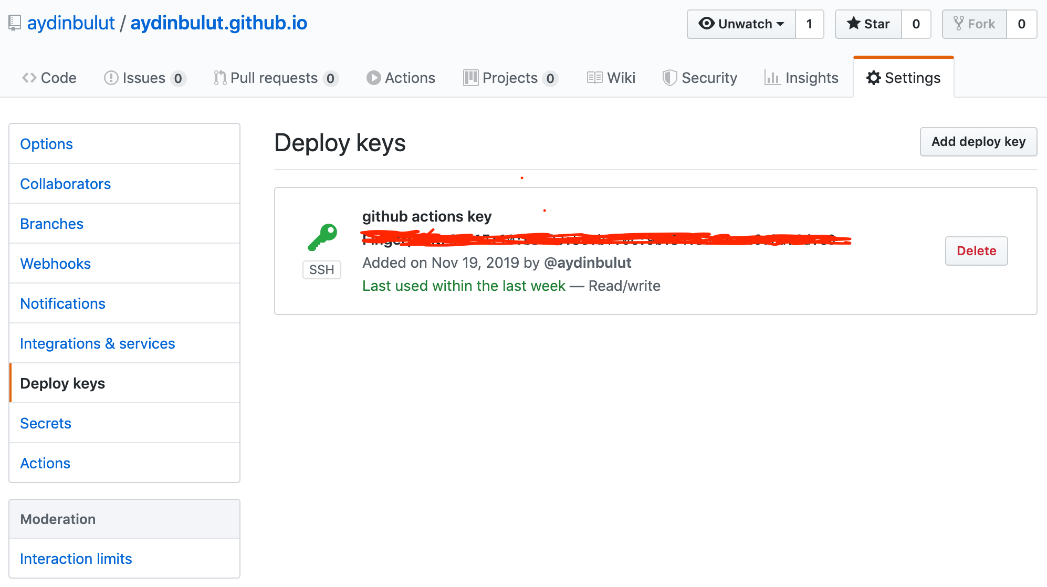Click the Security shield icon
1047x587 pixels.
(x=669, y=78)
